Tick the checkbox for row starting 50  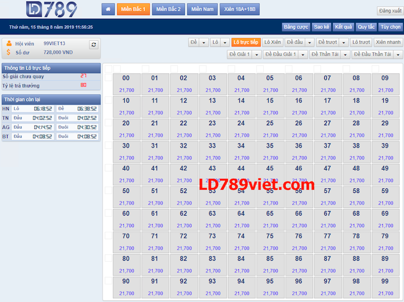pos(109,190)
